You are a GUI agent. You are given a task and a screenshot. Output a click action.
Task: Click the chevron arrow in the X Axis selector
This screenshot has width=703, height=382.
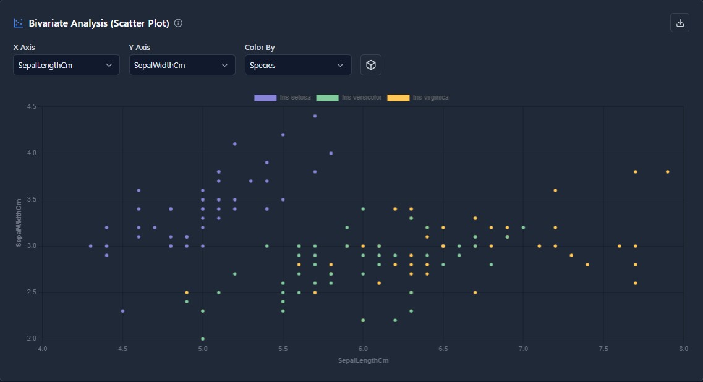point(109,65)
